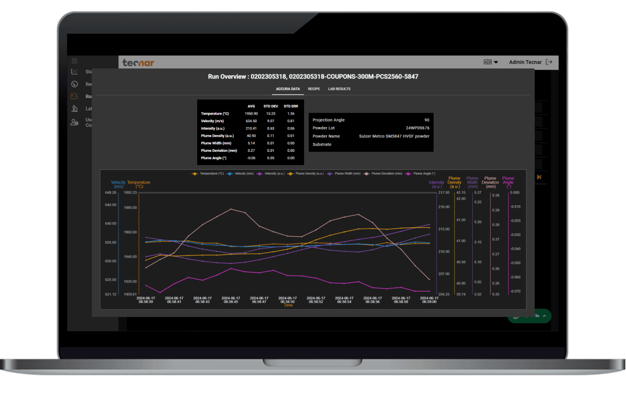Select the Runs spray icon in sidebar
626x417 pixels.
pos(75,97)
